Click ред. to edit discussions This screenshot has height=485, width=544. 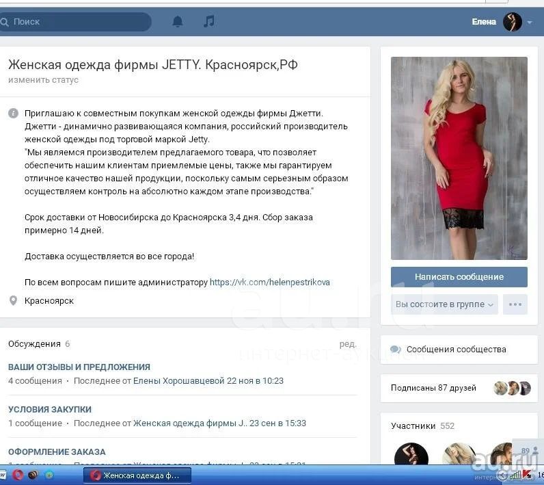pos(348,343)
